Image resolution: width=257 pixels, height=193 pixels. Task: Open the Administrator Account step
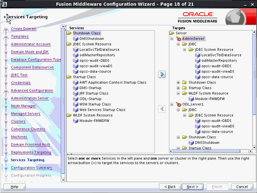(x=31, y=44)
